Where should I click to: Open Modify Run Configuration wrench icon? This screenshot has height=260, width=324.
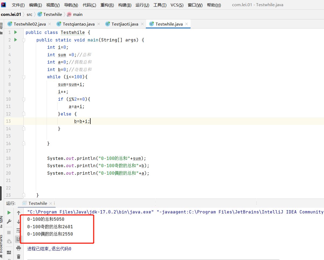(9, 222)
